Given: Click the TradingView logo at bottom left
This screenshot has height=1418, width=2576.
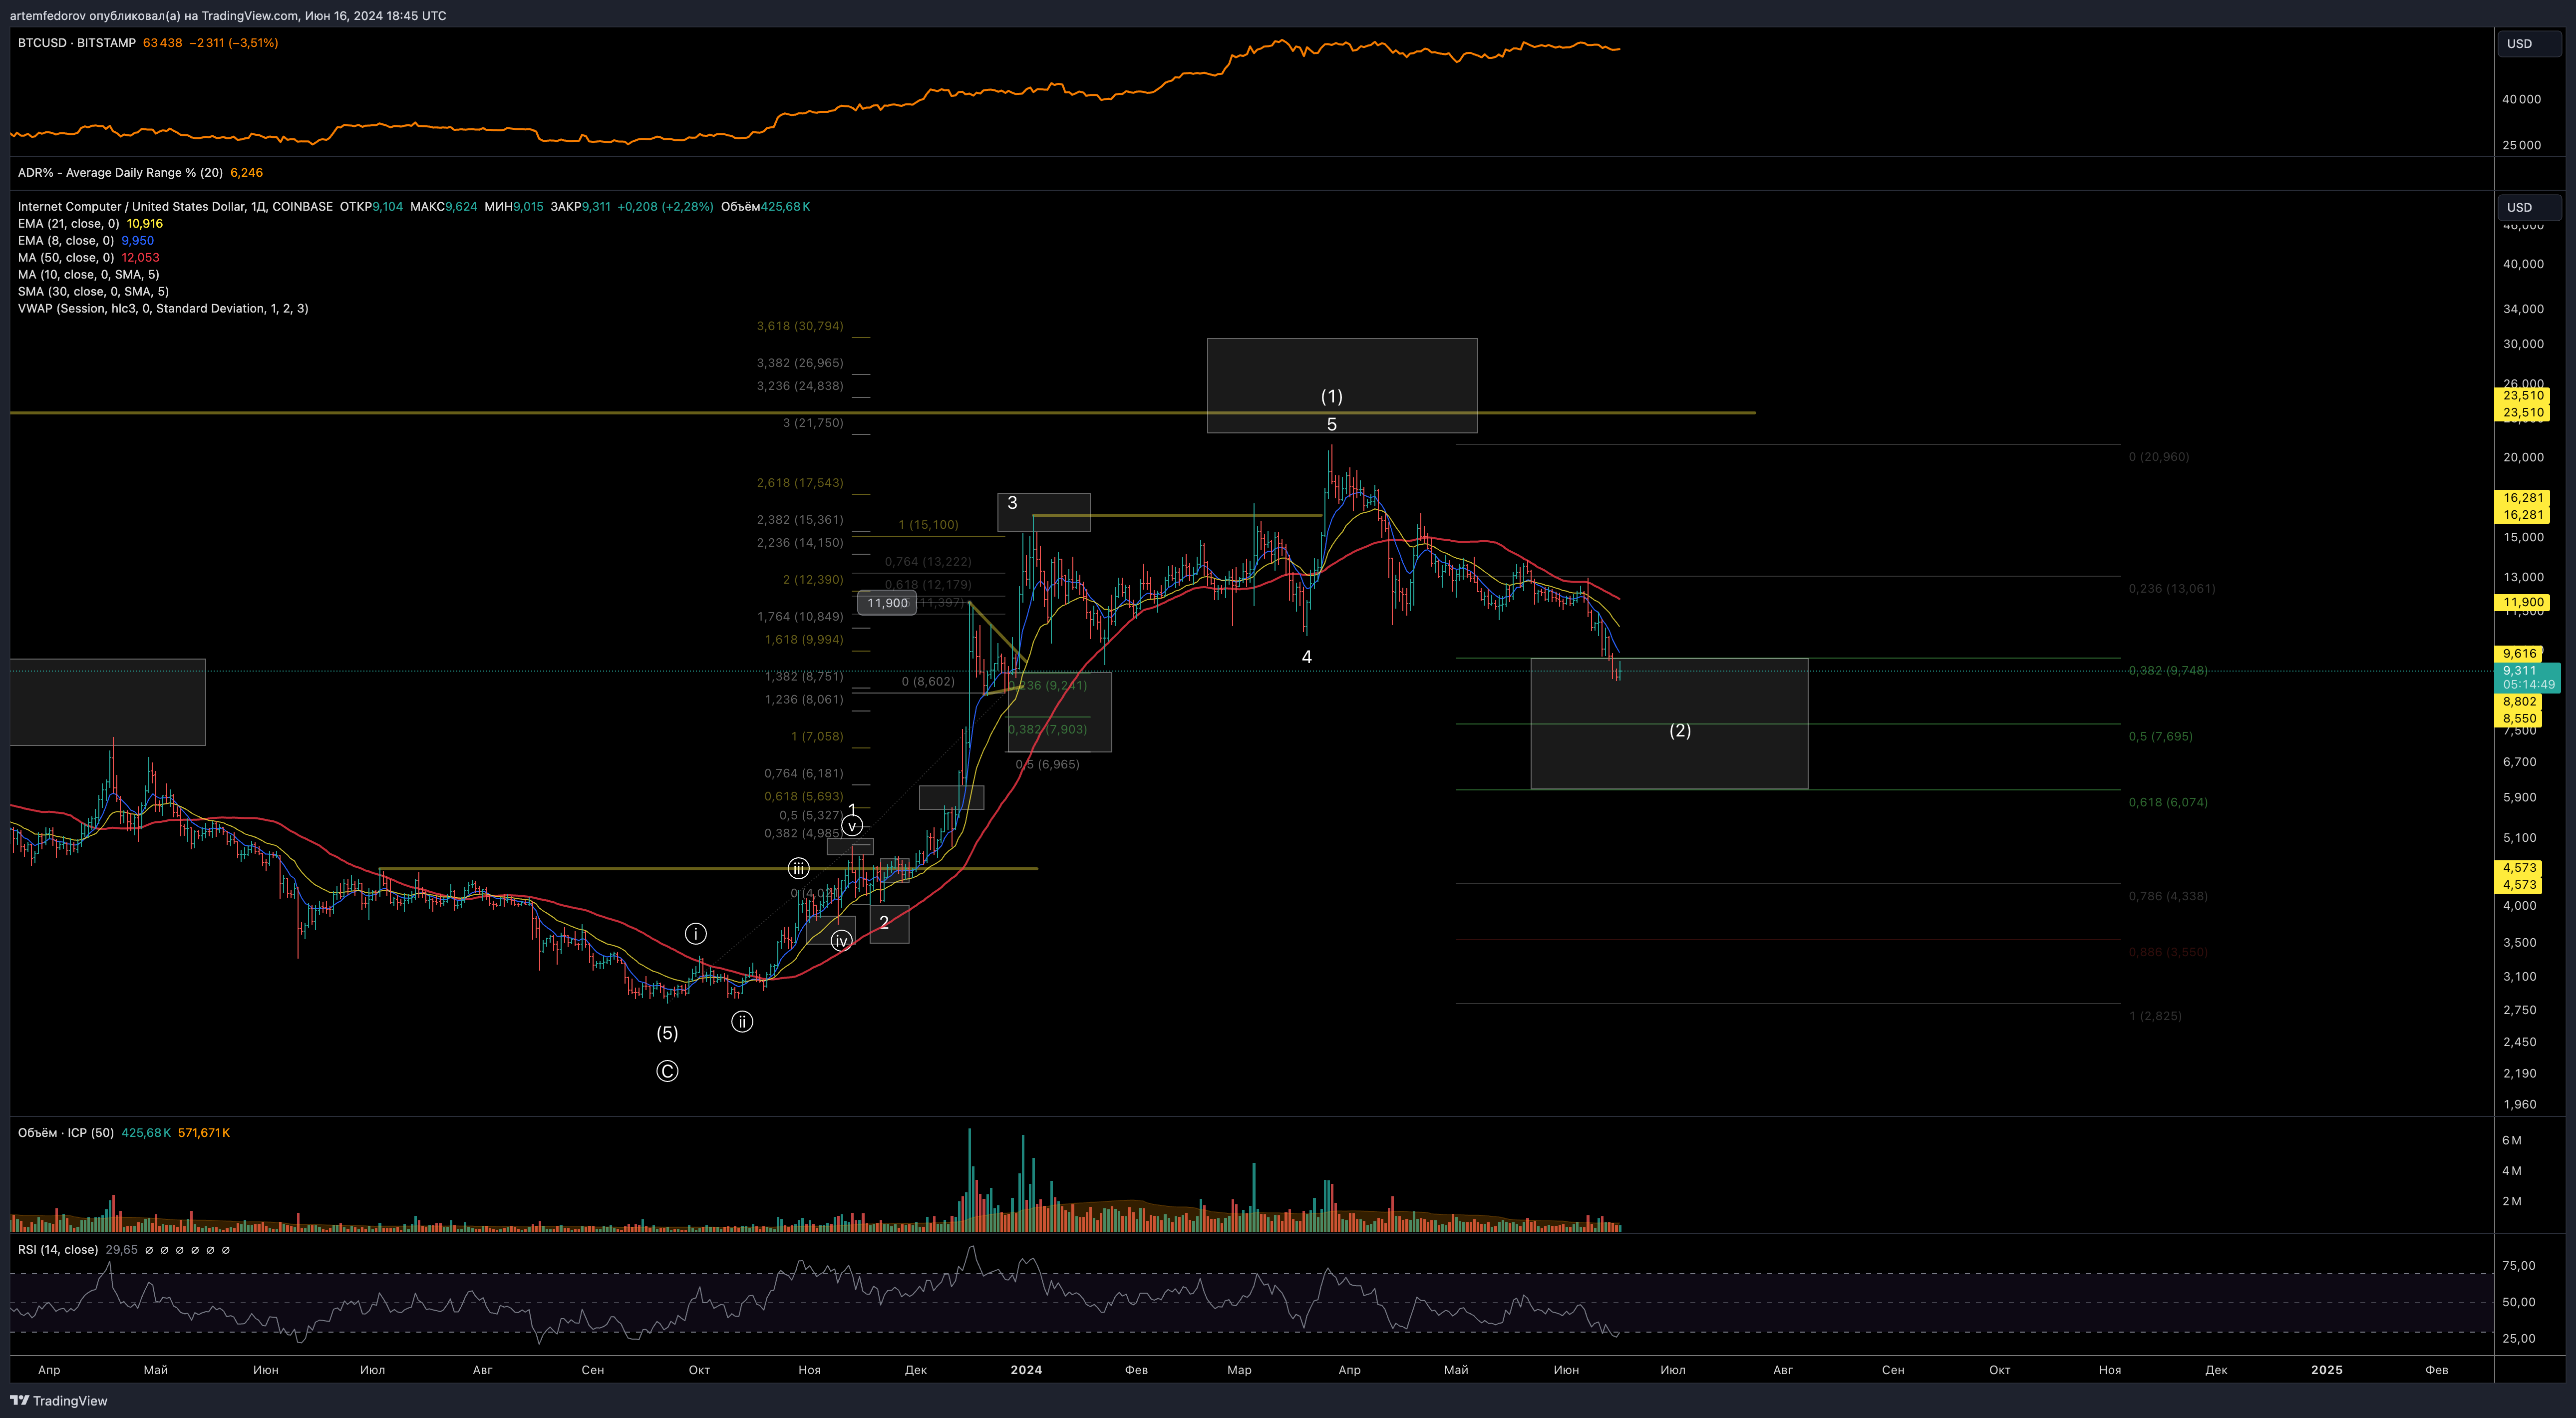Looking at the screenshot, I should coord(59,1401).
